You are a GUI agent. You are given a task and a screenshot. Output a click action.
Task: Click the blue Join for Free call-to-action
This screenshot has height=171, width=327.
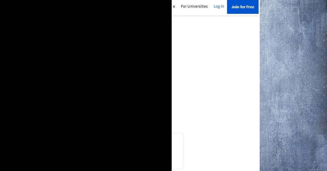click(x=243, y=7)
